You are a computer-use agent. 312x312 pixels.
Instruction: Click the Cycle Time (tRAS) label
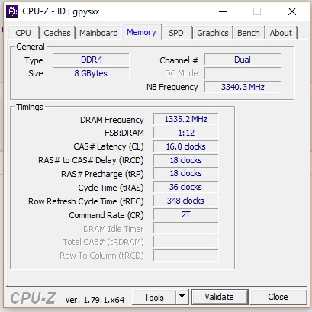(111, 188)
